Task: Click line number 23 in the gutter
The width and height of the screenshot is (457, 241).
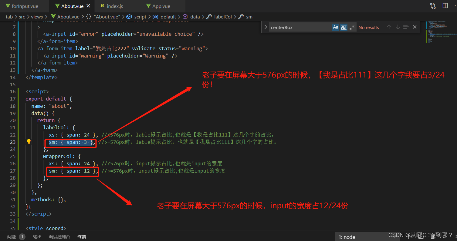Action: point(12,142)
